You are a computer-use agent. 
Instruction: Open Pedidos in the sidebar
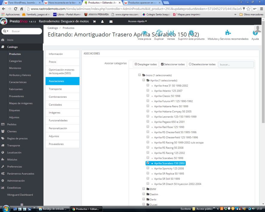click(x=12, y=124)
